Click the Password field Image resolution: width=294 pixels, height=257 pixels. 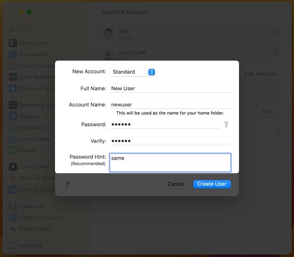click(x=164, y=124)
